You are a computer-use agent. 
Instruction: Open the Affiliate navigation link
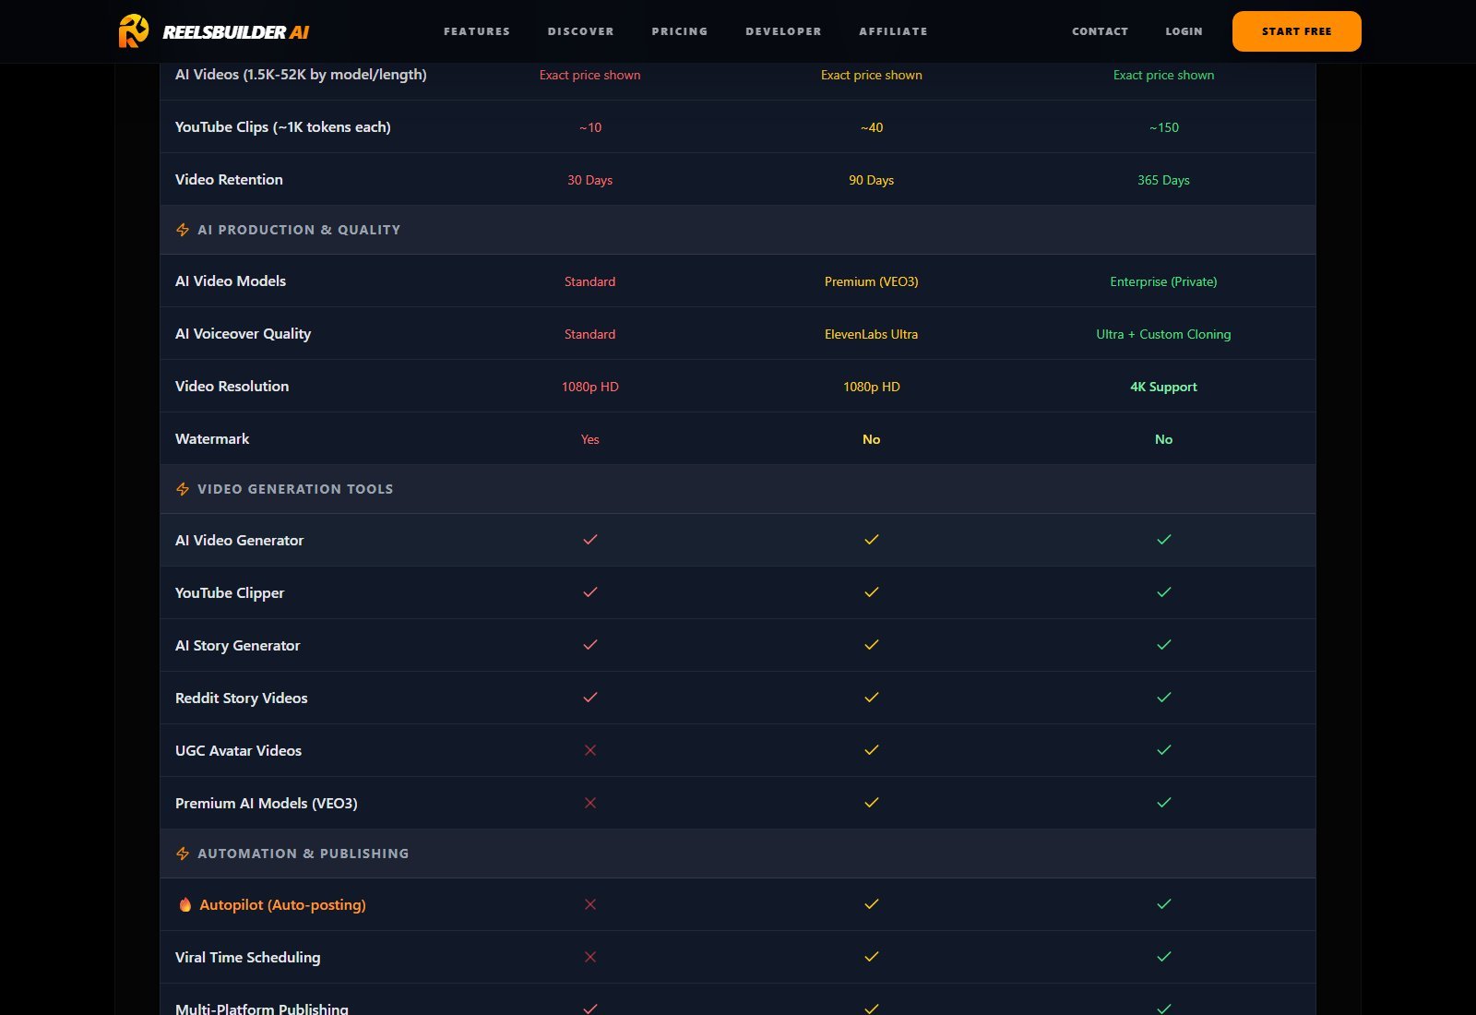pos(894,31)
